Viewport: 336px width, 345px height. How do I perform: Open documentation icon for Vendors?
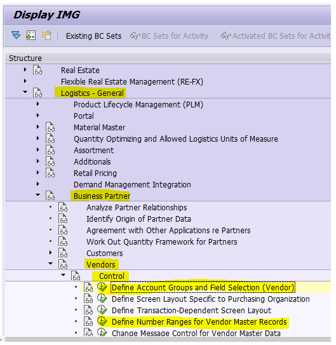coord(63,264)
